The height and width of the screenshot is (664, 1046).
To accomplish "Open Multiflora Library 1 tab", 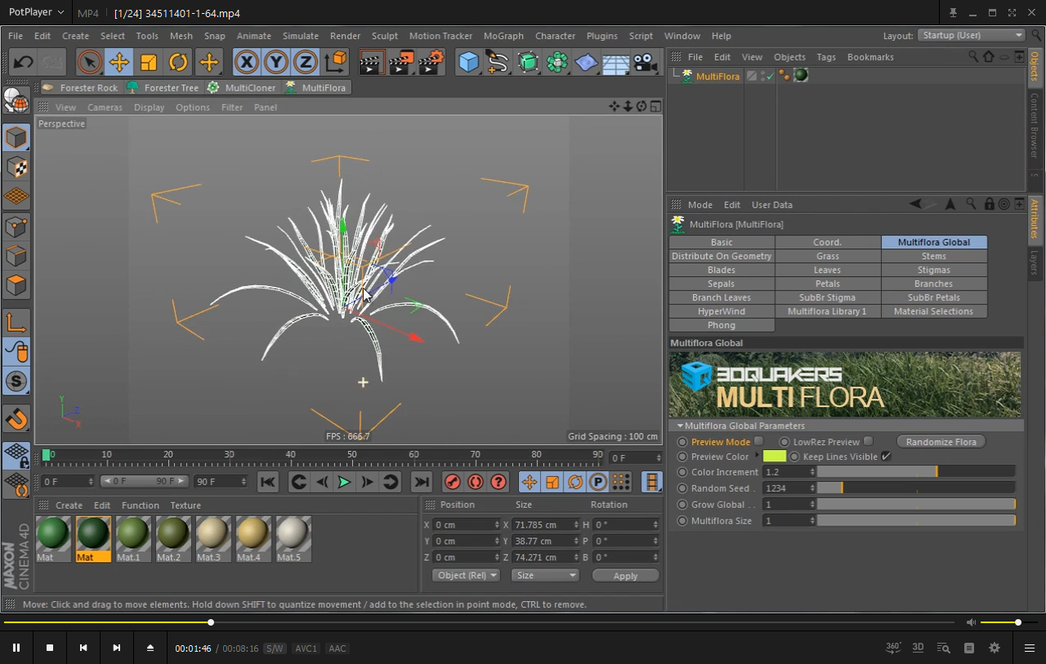I will pyautogui.click(x=828, y=311).
